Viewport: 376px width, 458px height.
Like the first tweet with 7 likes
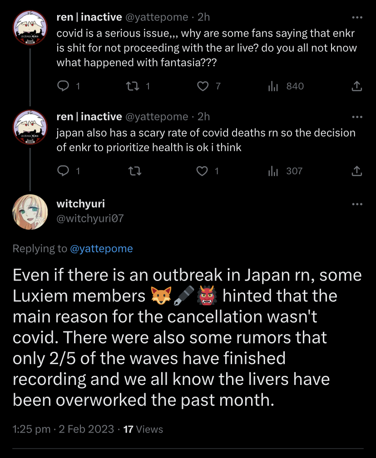pyautogui.click(x=203, y=86)
